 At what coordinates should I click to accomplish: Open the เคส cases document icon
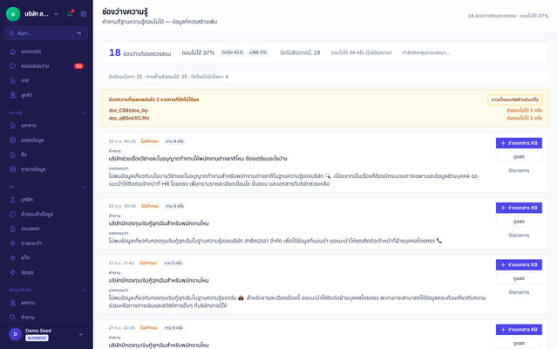[x=13, y=81]
